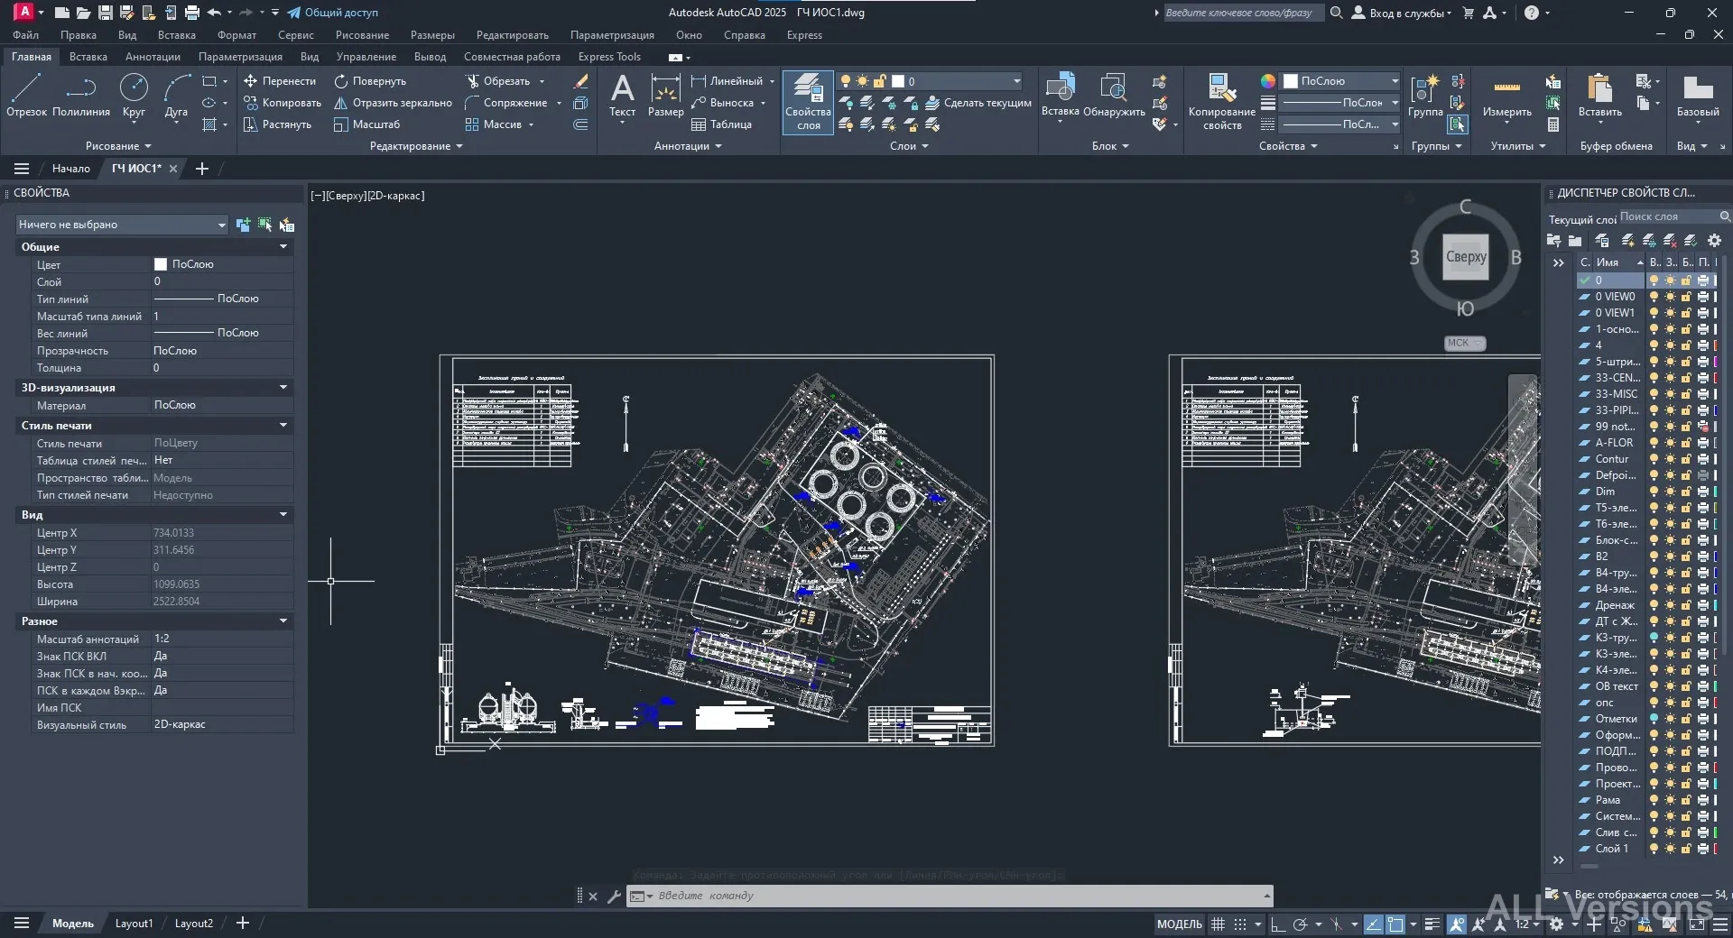Open the Аннотации ribbon tab
The width and height of the screenshot is (1733, 938).
(x=153, y=57)
